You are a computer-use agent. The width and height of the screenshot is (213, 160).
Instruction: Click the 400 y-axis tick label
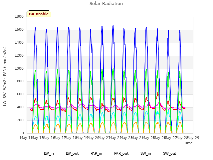tap(20, 107)
